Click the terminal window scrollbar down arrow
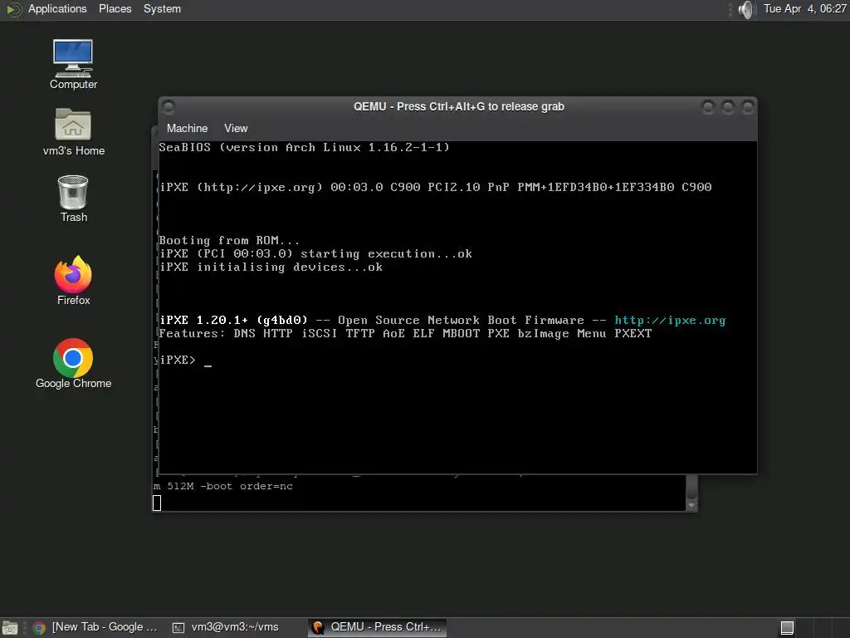This screenshot has width=850, height=638. point(691,505)
